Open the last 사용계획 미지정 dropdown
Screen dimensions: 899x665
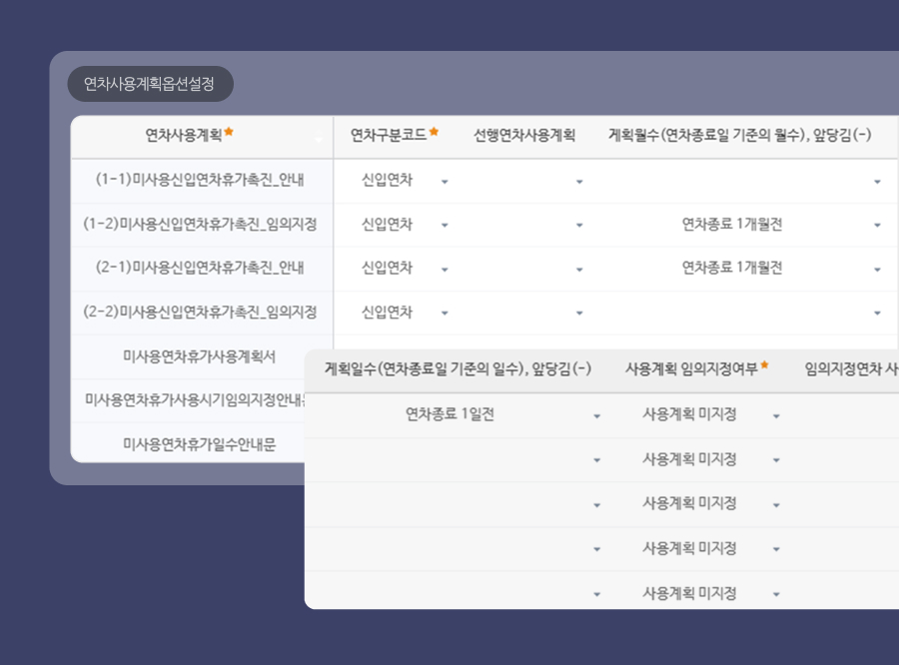(x=777, y=592)
